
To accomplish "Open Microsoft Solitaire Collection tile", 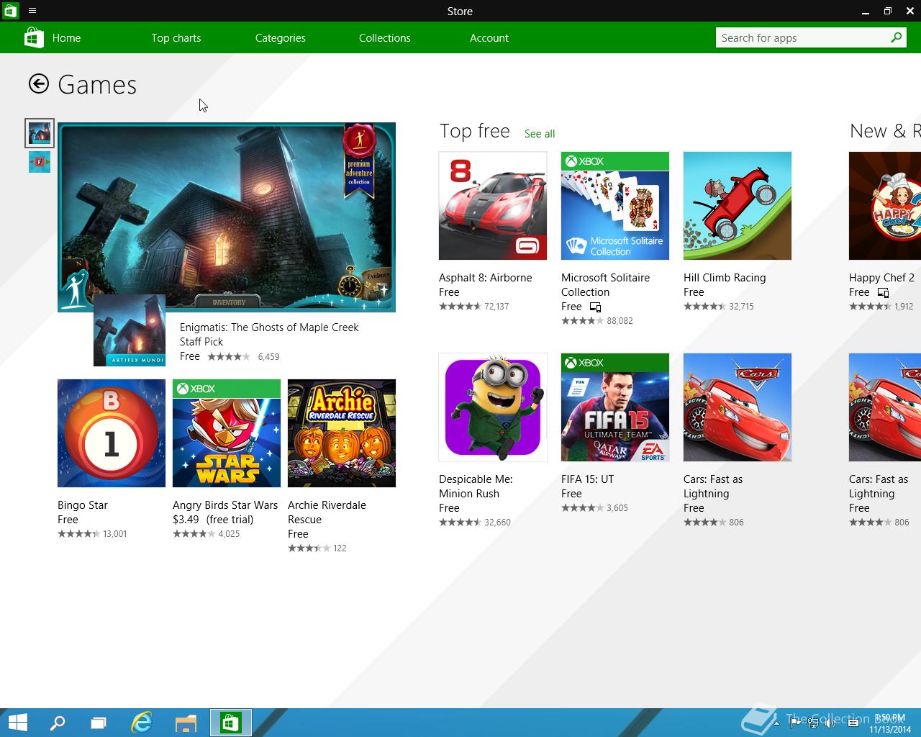I will [x=615, y=206].
